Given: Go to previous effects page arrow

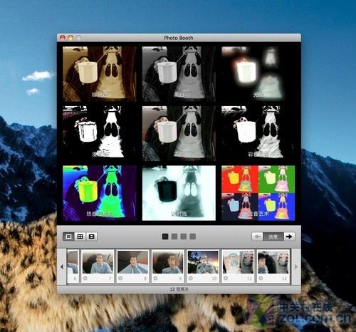Looking at the screenshot, I should pyautogui.click(x=258, y=237).
